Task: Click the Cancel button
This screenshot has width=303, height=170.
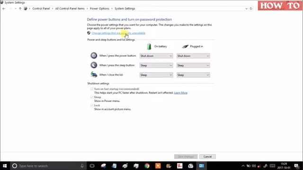Action: tap(207, 157)
